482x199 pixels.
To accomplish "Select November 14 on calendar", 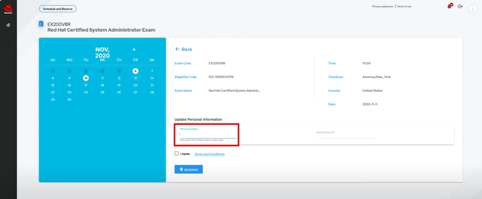I will [x=152, y=78].
